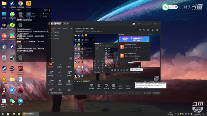
Task: Click the 15% performance widget
Action: pos(170,7)
